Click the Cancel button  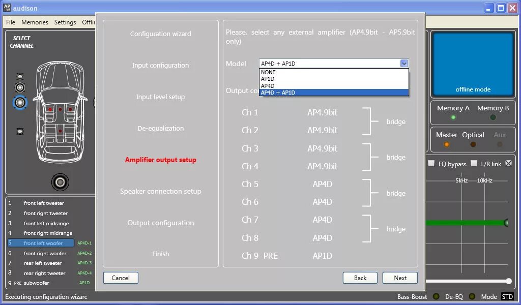tap(121, 278)
